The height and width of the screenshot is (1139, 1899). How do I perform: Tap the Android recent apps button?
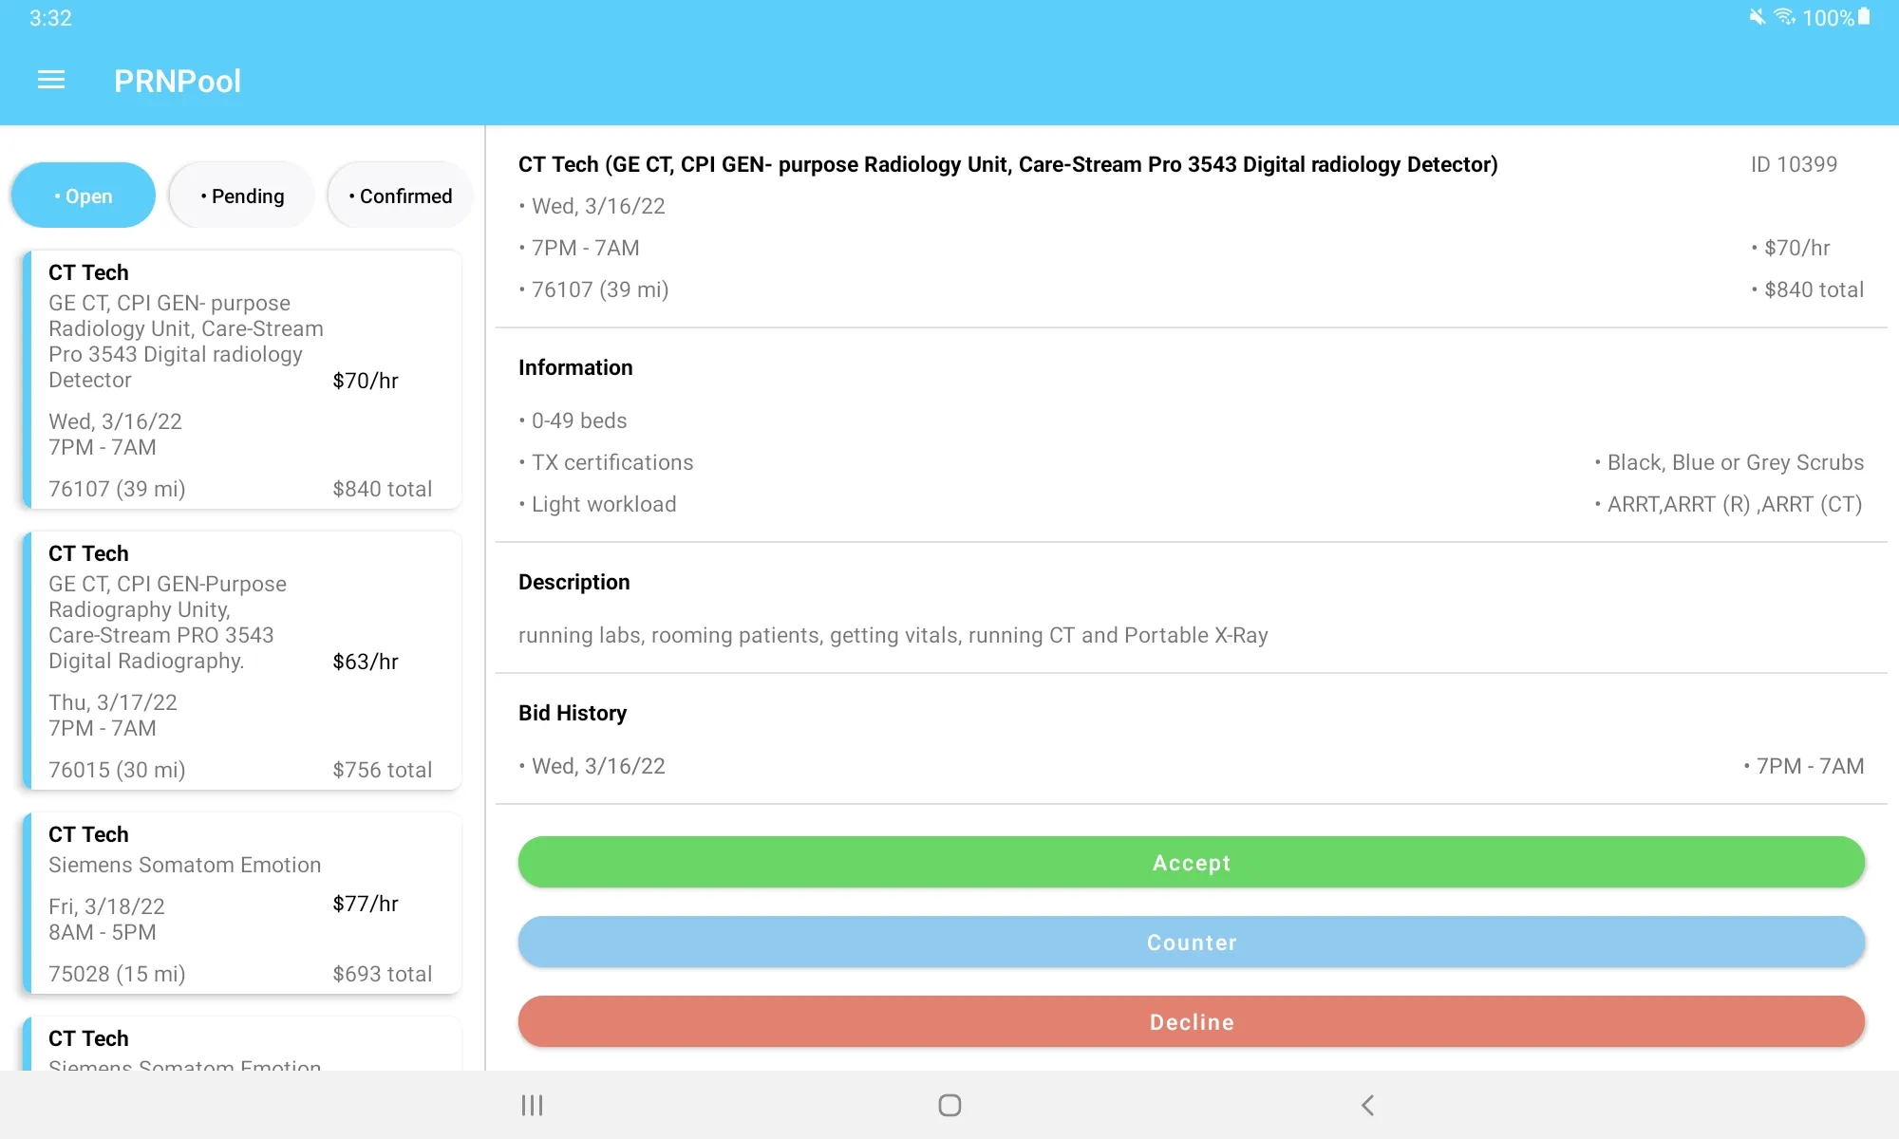pos(532,1105)
